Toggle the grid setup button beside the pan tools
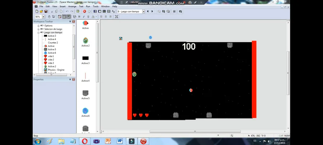This screenshot has height=145, width=323. pyautogui.click(x=59, y=16)
